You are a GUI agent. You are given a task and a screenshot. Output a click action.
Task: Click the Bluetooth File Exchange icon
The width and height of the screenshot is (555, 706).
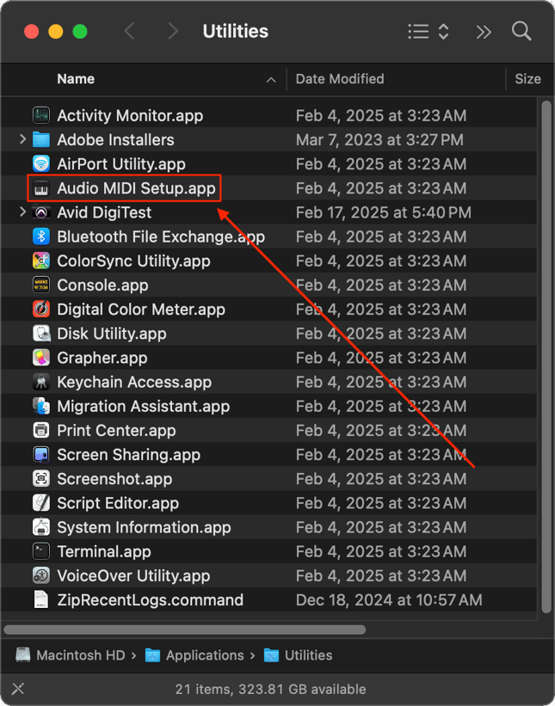tap(41, 236)
